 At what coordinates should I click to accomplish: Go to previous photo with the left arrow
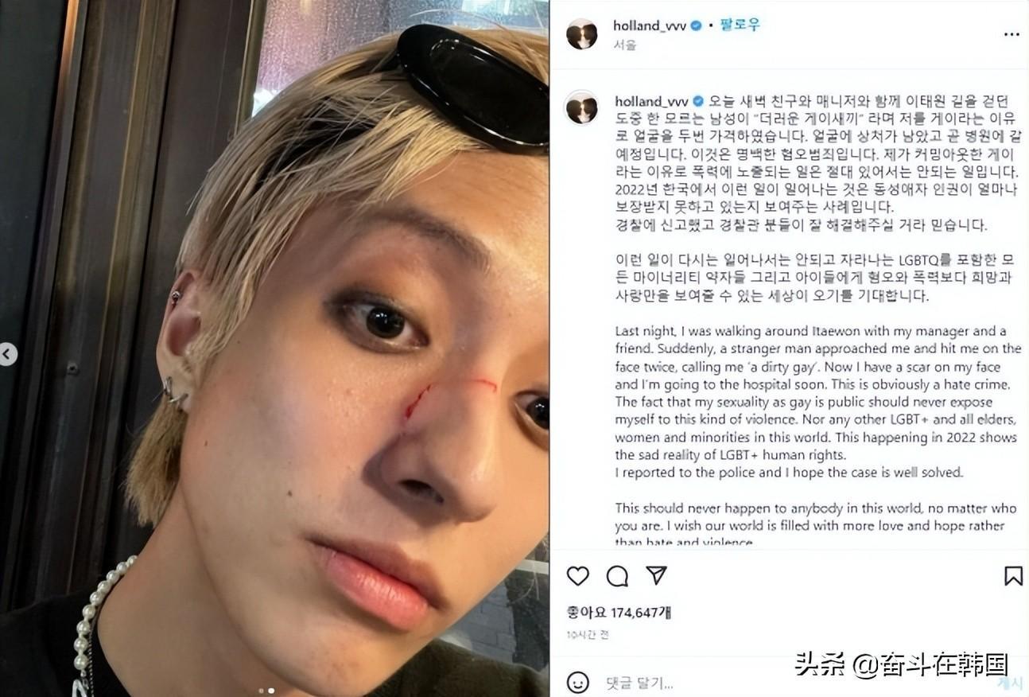[7, 354]
